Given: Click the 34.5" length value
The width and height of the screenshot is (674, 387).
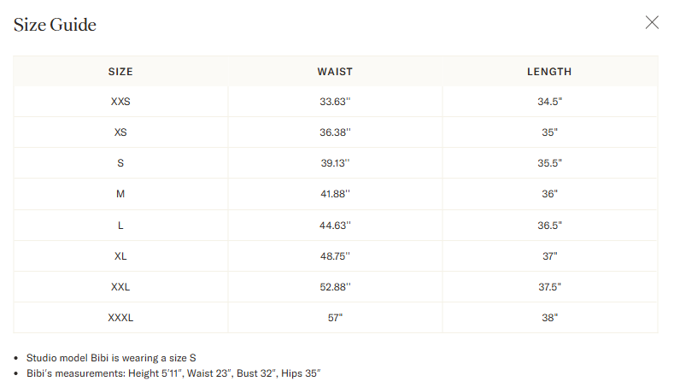Looking at the screenshot, I should click(x=549, y=102).
